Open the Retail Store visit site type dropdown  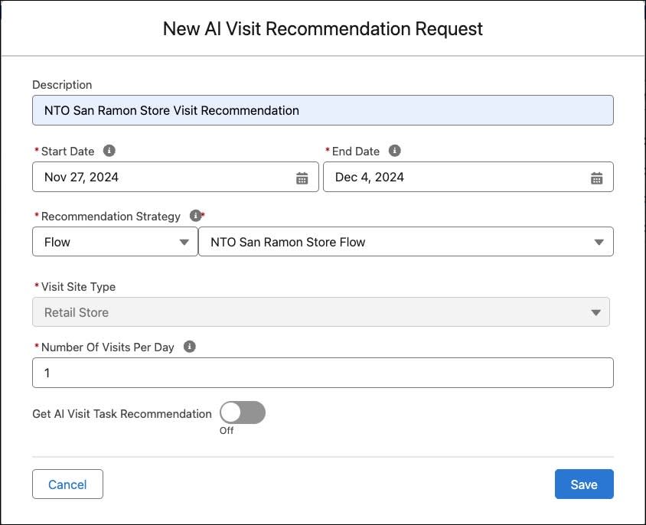point(321,312)
